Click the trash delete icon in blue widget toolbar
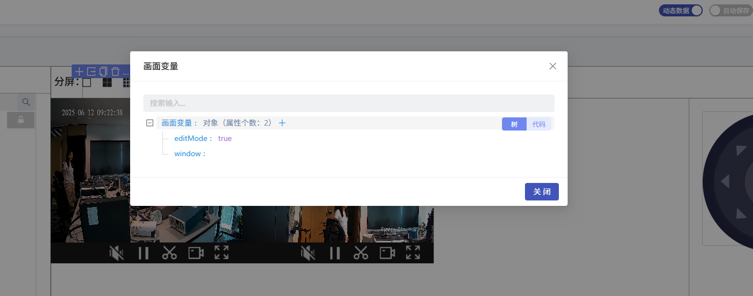This screenshot has width=753, height=296. point(115,72)
